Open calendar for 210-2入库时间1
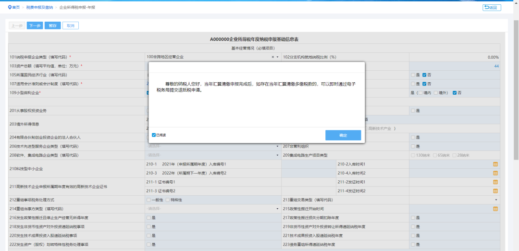The image size is (519, 251). (x=495, y=164)
